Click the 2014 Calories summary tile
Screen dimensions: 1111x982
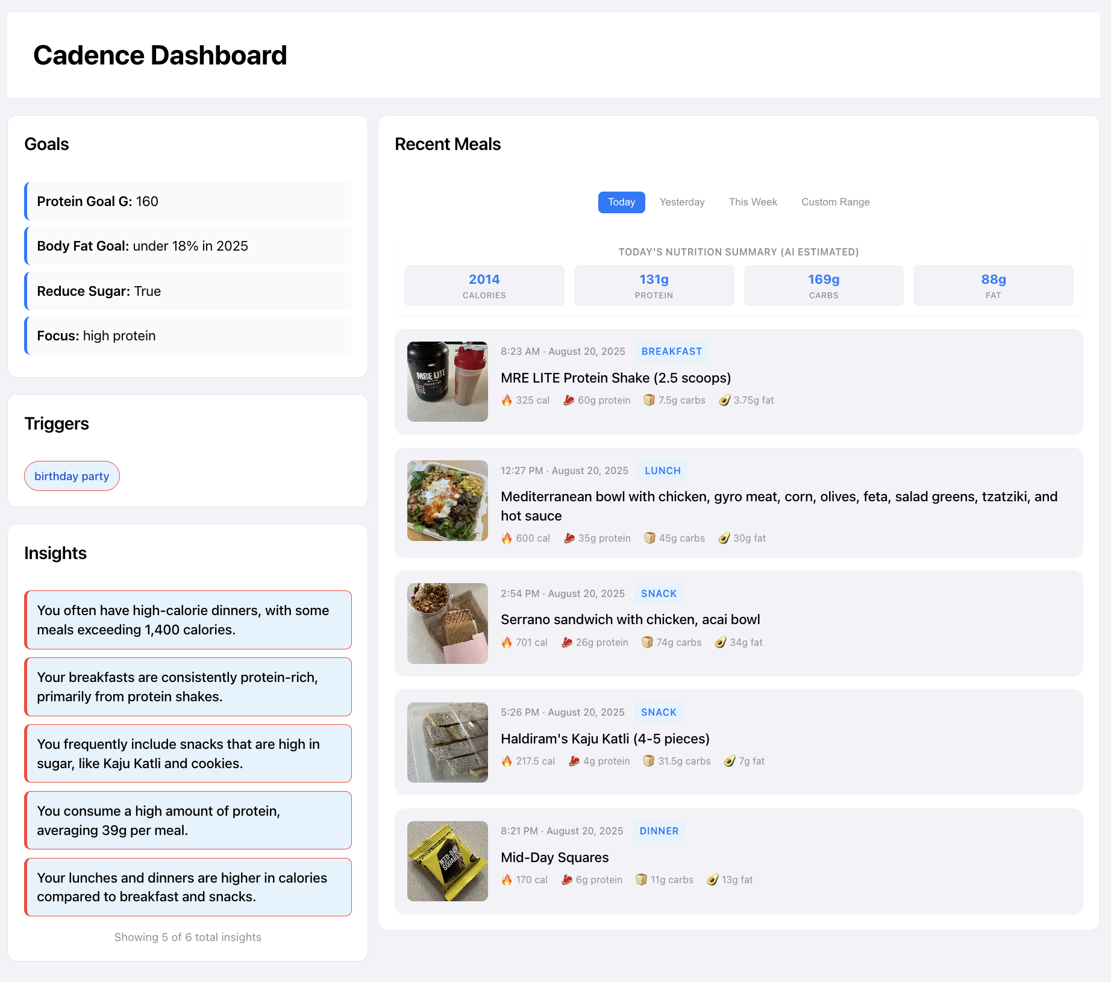point(484,286)
